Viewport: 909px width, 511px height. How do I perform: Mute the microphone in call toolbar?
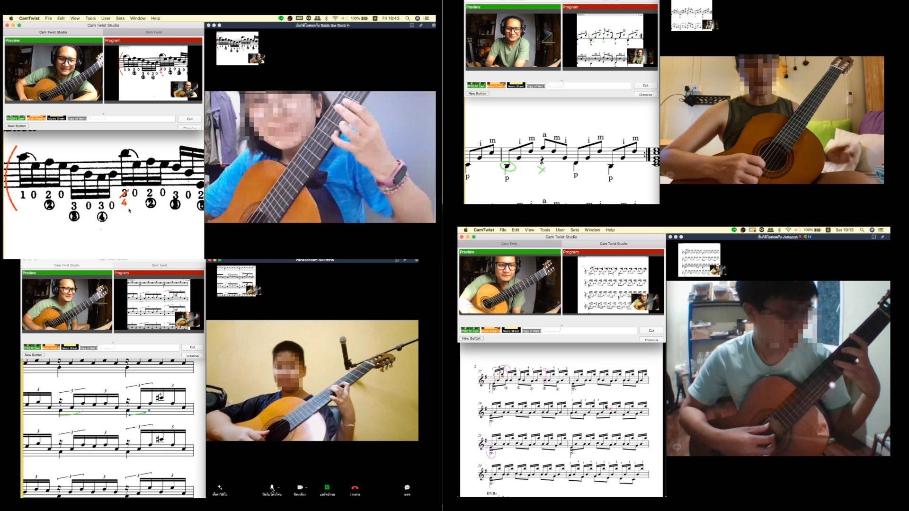pos(272,487)
